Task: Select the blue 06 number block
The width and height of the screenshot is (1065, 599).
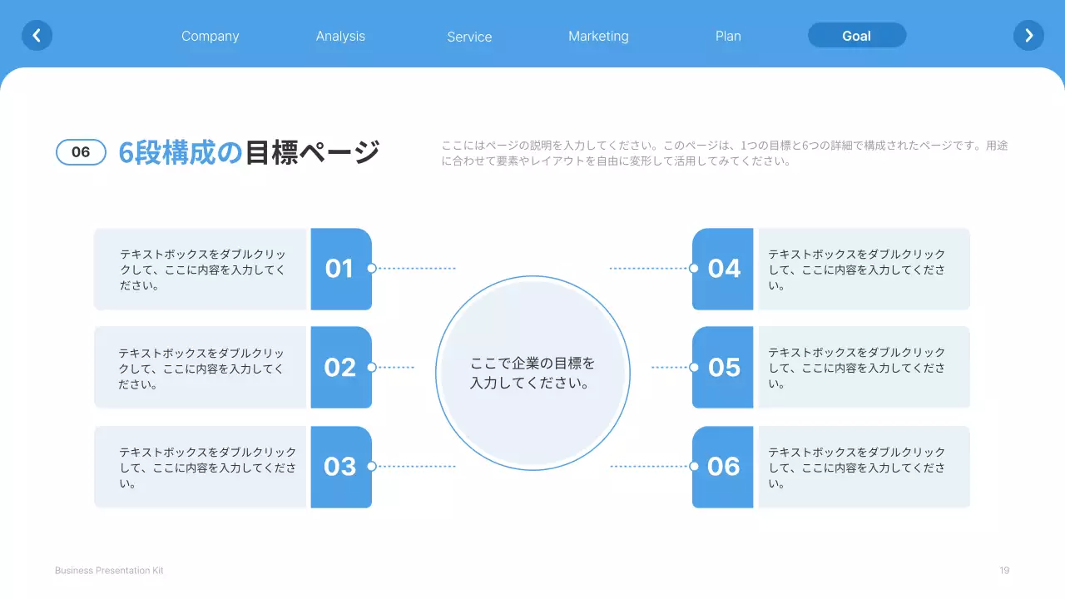Action: coord(723,467)
